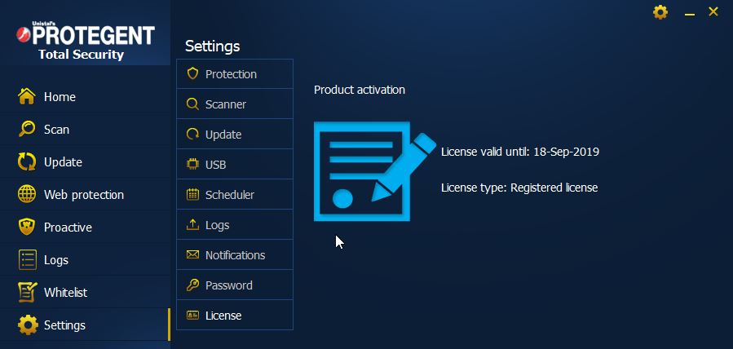Click Settings in the left sidebar
This screenshot has height=349, width=733.
tap(65, 325)
